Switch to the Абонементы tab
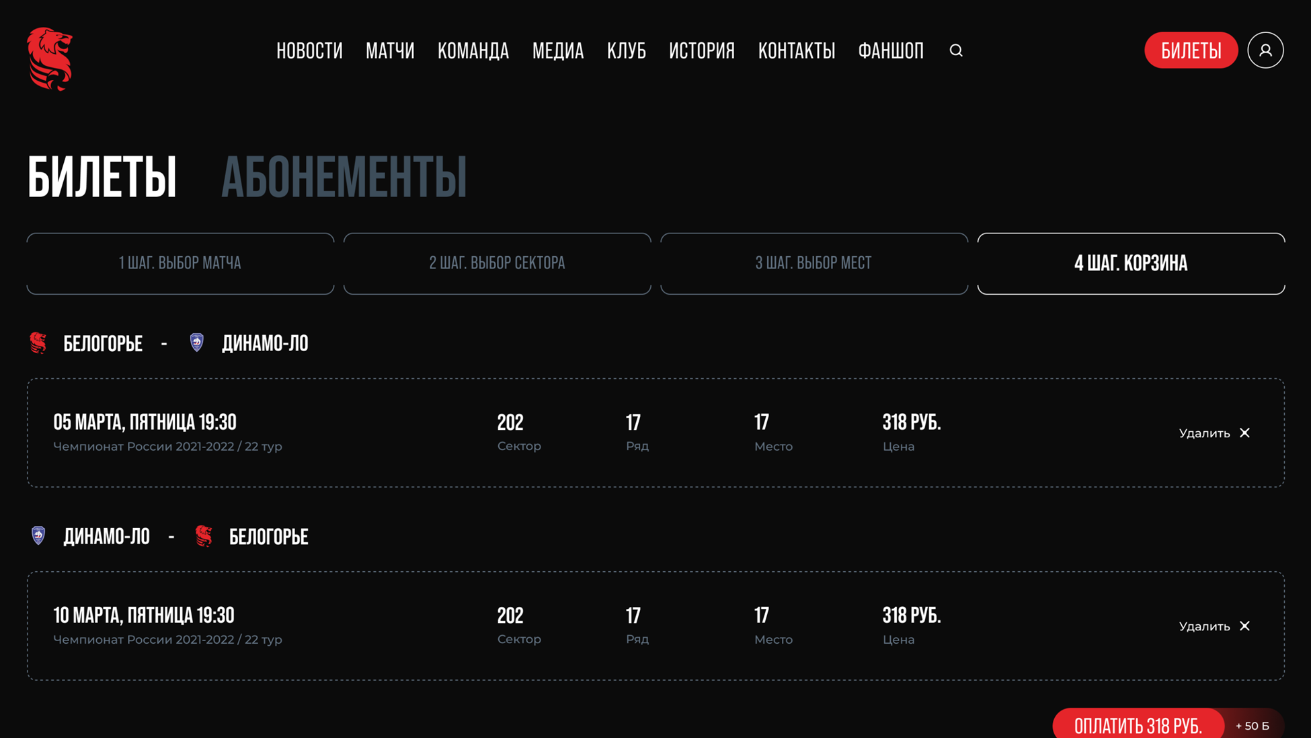1311x738 pixels. 344,177
